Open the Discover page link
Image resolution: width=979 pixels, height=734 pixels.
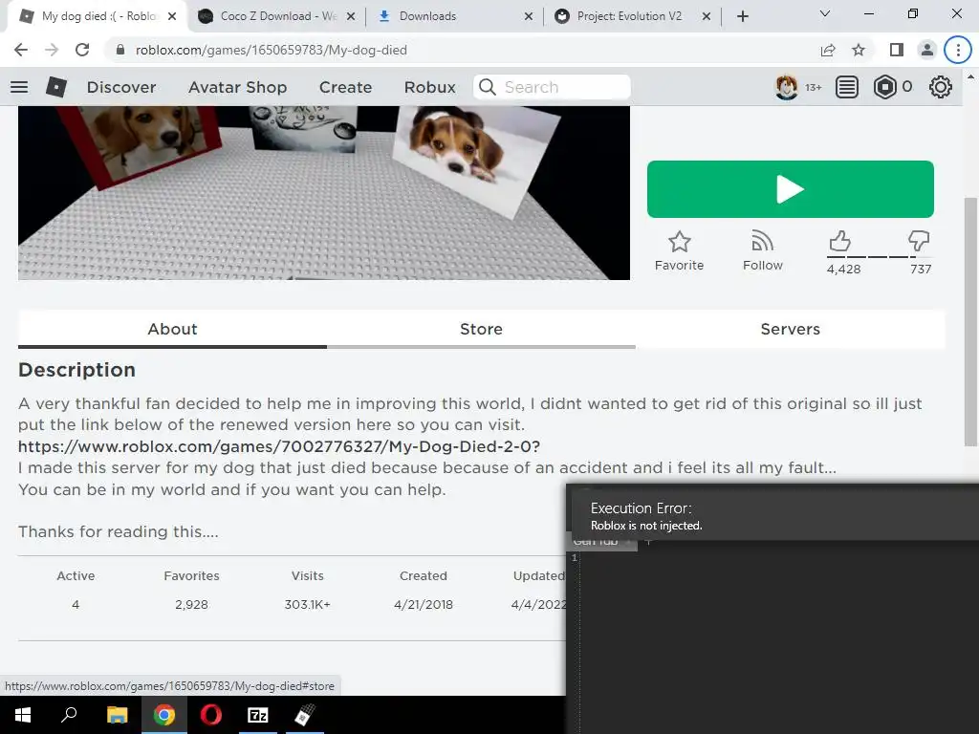pos(121,87)
